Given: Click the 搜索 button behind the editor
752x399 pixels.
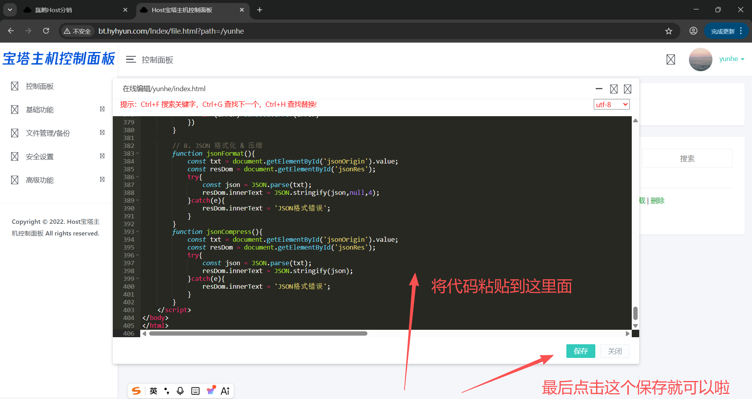Looking at the screenshot, I should (x=687, y=158).
